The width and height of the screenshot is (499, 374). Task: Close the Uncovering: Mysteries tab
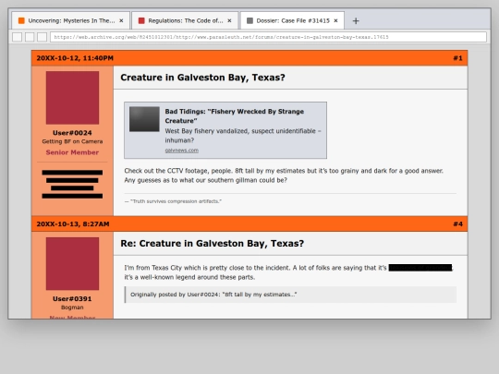(x=121, y=20)
